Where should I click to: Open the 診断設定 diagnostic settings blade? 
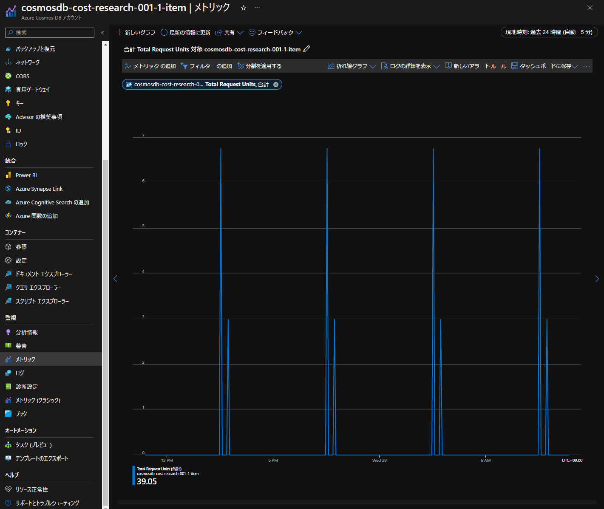coord(26,386)
